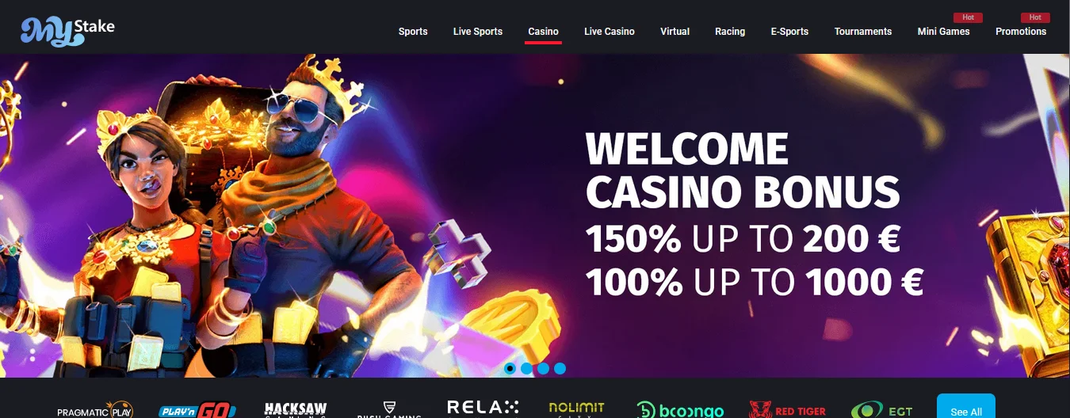The width and height of the screenshot is (1070, 418).
Task: Go to the Live Casino section
Action: point(610,32)
